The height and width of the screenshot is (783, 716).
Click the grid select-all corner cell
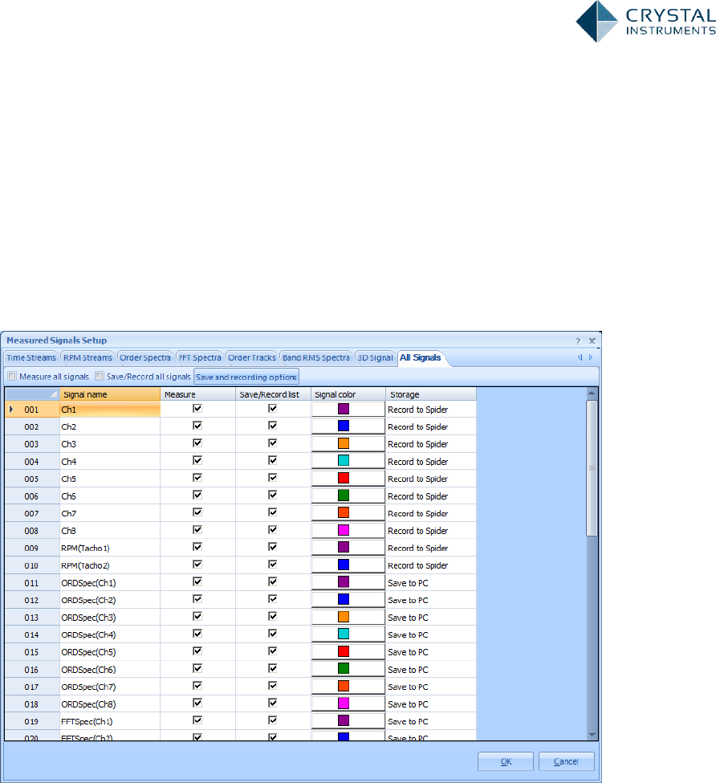tap(32, 394)
